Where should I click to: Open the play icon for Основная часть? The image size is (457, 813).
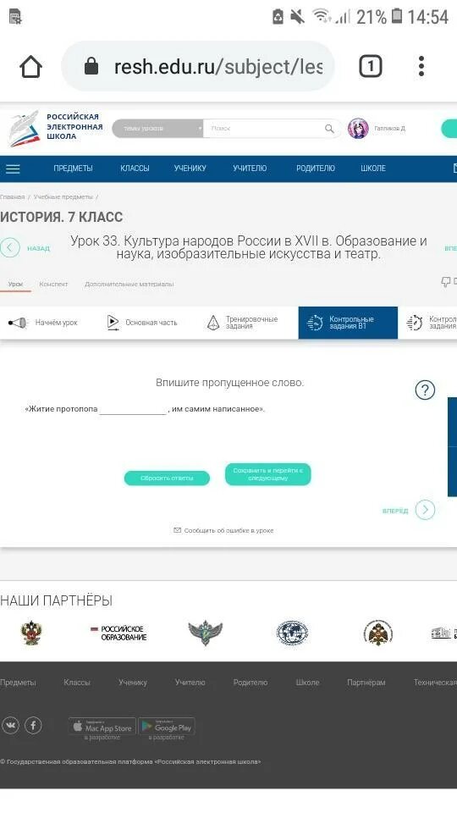click(x=113, y=323)
